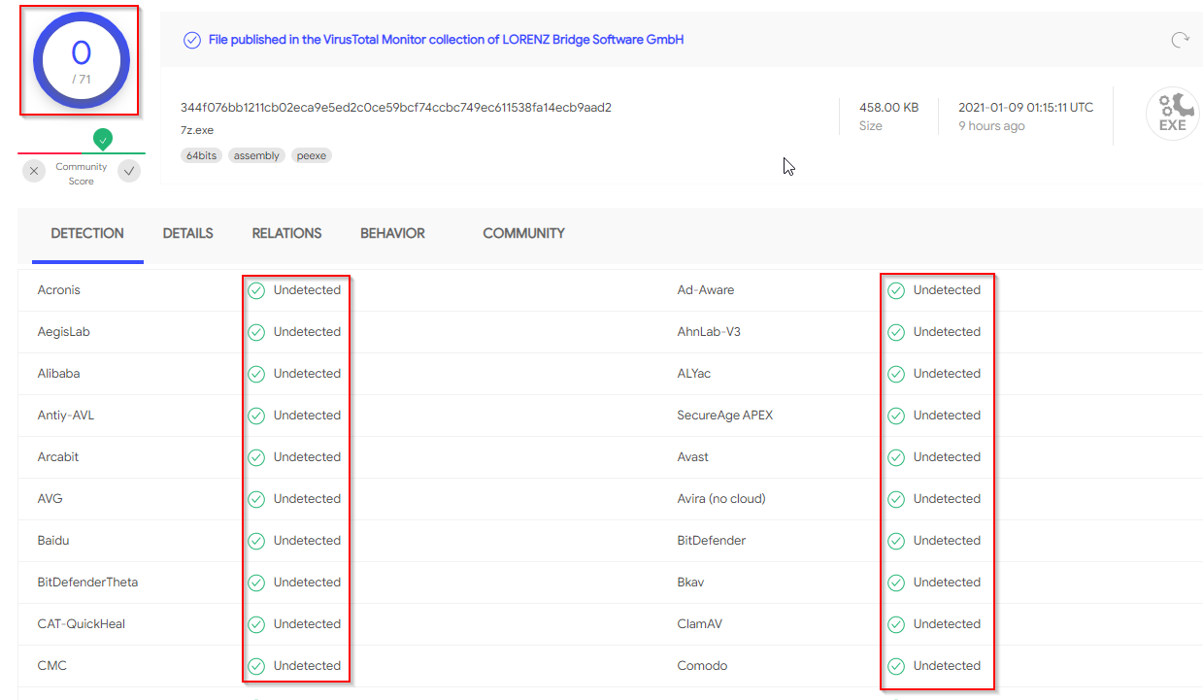The width and height of the screenshot is (1203, 700).
Task: Click the Comodo engine name
Action: 702,666
